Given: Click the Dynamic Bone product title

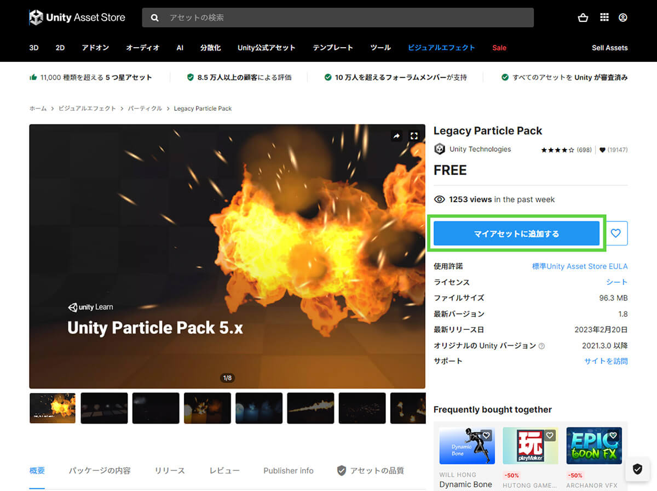Looking at the screenshot, I should [x=466, y=484].
